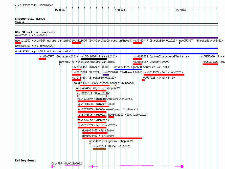The height and width of the screenshot is (169, 225).
Task: Open nsv4524155 gnomAD variant label
Action: pos(142,67)
